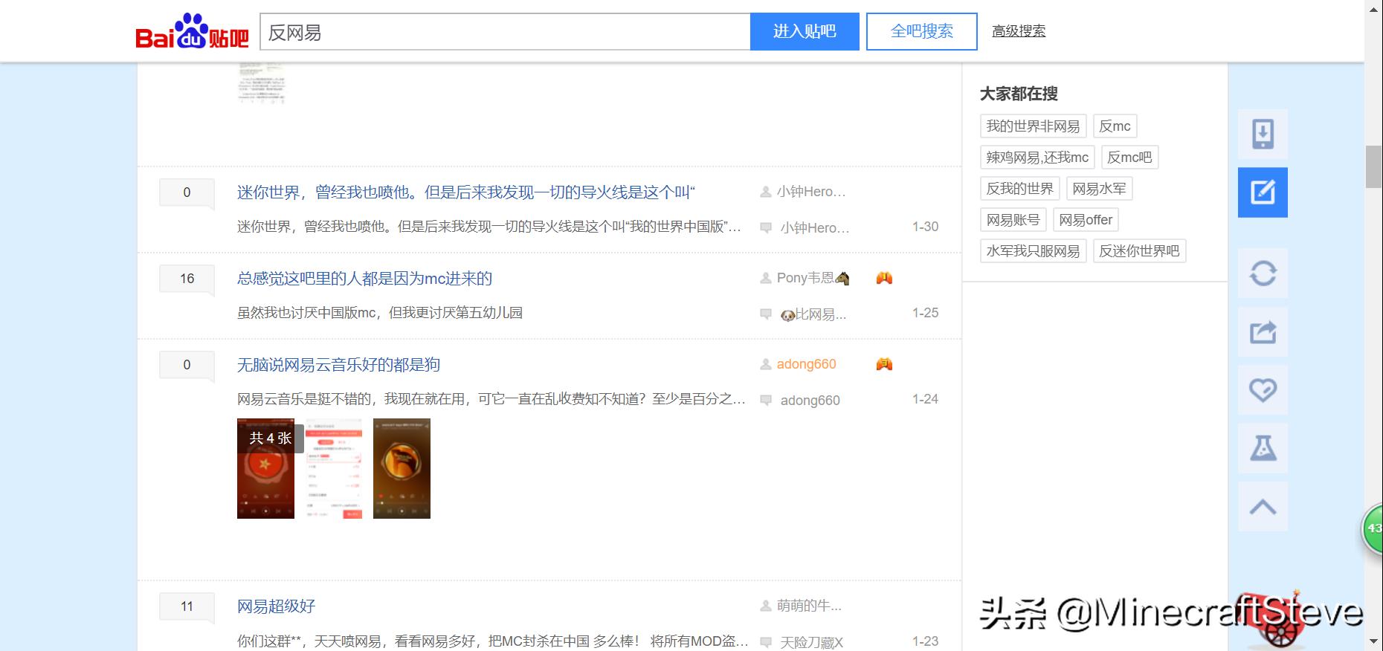Screen dimensions: 1383x651
Task: Click author icon beside Pony韦恩
Action: coord(765,278)
